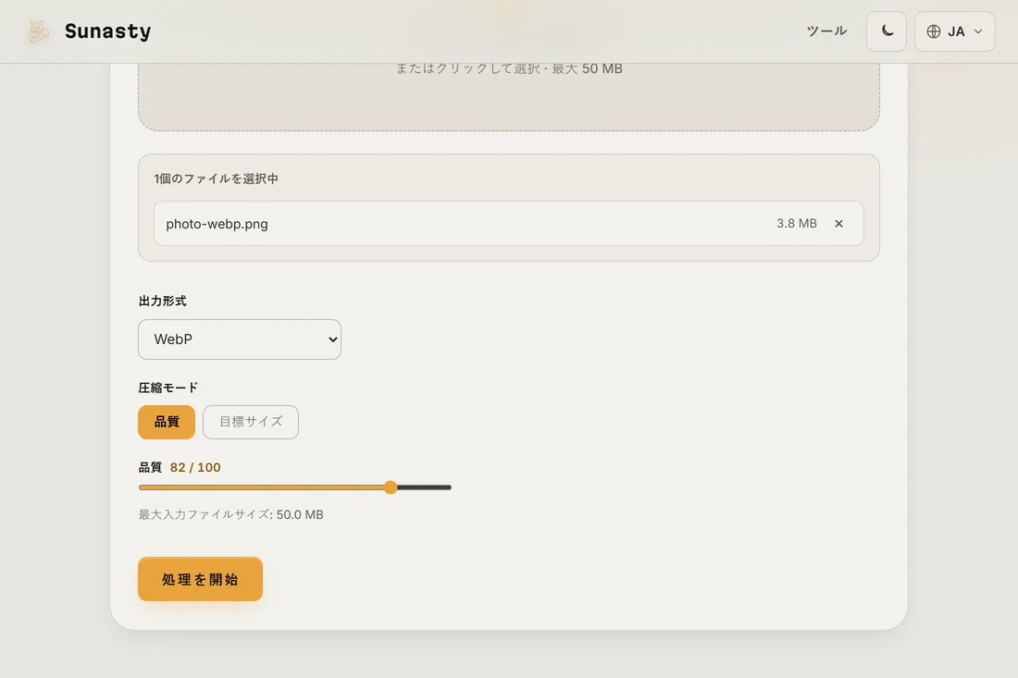Click 処理を開始 button
The height and width of the screenshot is (678, 1018).
point(200,579)
